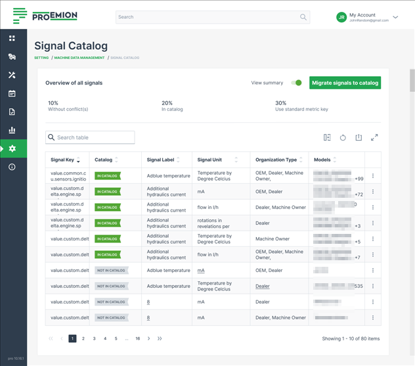Sort table by Signal Key column
The image size is (415, 366).
click(79, 160)
